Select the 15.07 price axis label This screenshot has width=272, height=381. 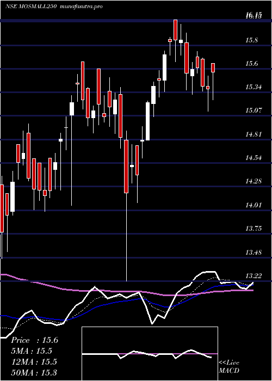(254, 110)
